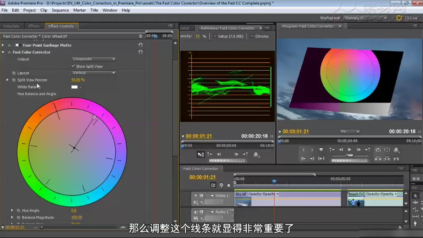Collapse the Fast Color Corrector effect
Viewport: 423px width, 238px height.
(x=3, y=52)
